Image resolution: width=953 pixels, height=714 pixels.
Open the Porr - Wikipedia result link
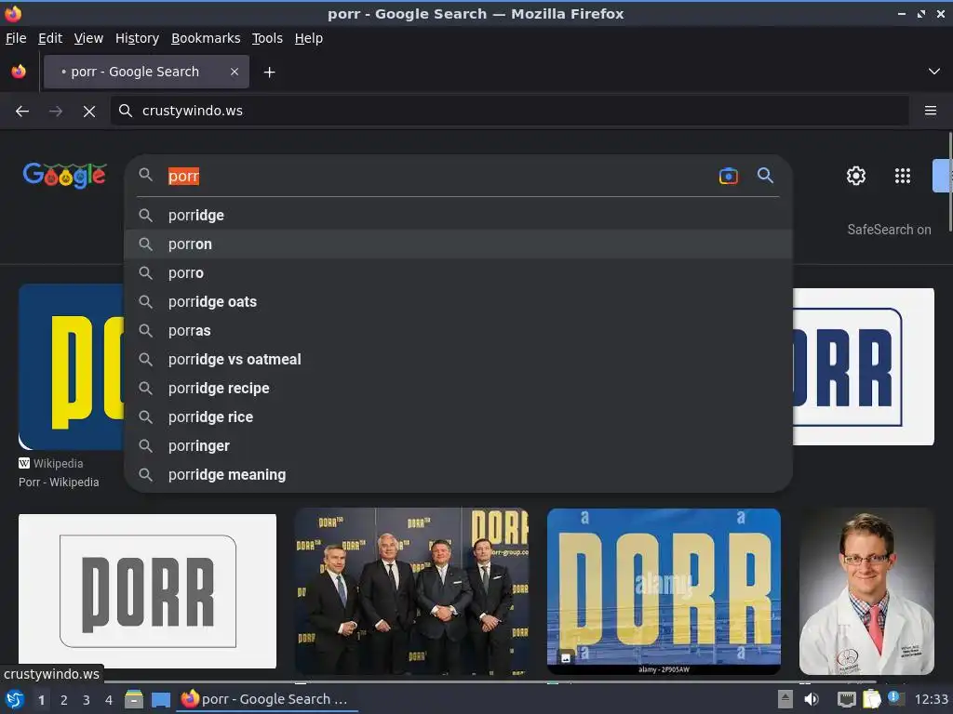[x=59, y=483]
